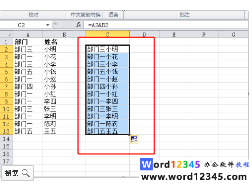Select cell 部门一陈莉
The width and height of the screenshot is (252, 185).
[x=107, y=124]
